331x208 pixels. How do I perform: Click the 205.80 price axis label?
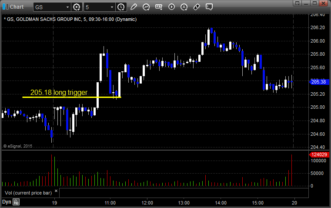pos(318,54)
